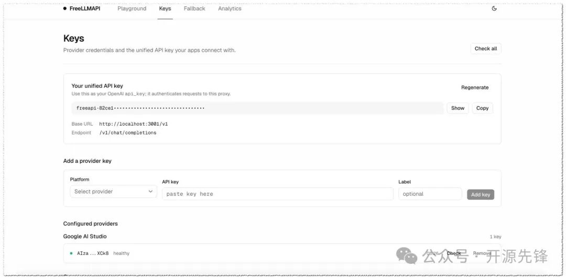Image resolution: width=566 pixels, height=279 pixels.
Task: Check the AIza...XCk8 provider key
Action: tap(454, 253)
